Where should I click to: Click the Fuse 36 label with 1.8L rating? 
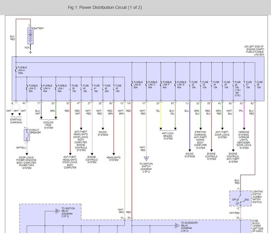point(238,88)
